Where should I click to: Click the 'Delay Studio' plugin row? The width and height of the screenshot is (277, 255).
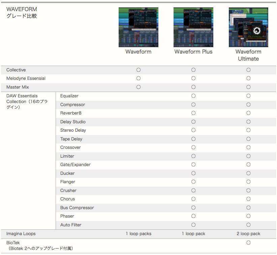coord(166,122)
